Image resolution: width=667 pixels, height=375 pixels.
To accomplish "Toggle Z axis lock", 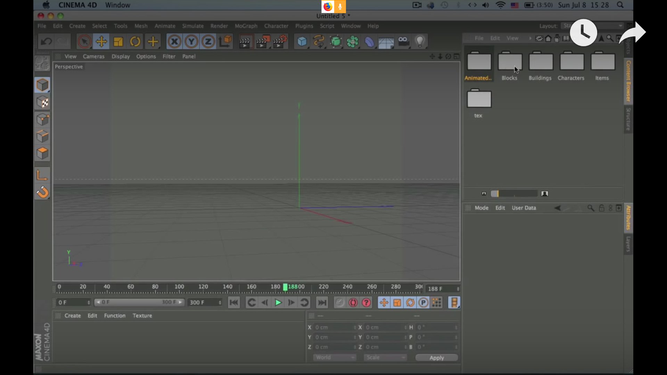I will pyautogui.click(x=208, y=42).
